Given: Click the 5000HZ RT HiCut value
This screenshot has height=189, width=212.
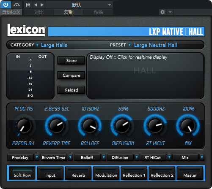Looking at the screenshot, I should tap(156, 109).
